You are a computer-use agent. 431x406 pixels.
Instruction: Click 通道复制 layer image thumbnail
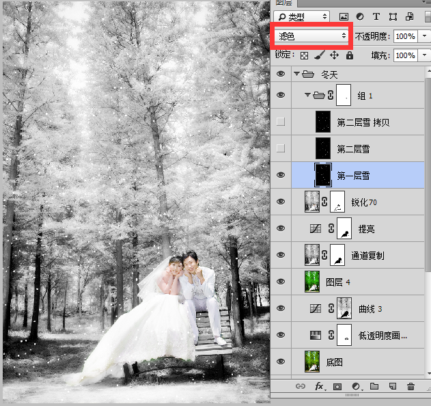click(312, 255)
